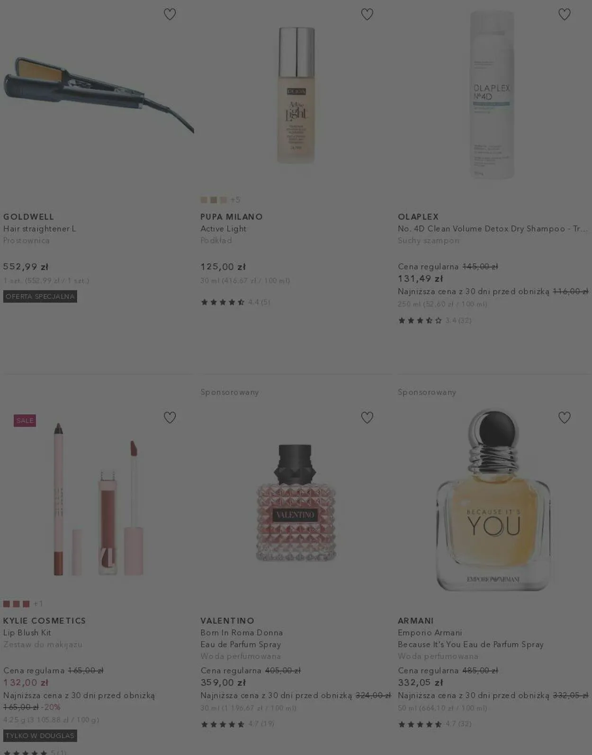Show more Pupa shades via +5
This screenshot has height=755, width=592.
coord(235,200)
